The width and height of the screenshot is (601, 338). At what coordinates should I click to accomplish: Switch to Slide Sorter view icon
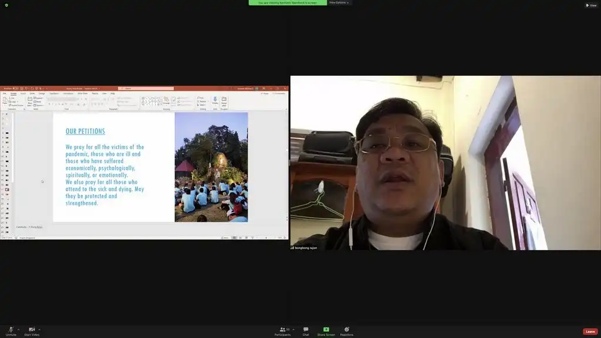[x=240, y=238]
